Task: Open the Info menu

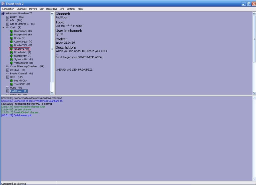Action: pyautogui.click(x=62, y=9)
